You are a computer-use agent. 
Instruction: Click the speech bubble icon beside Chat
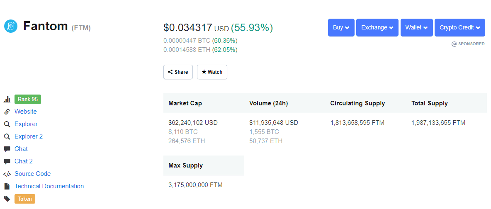pyautogui.click(x=7, y=149)
